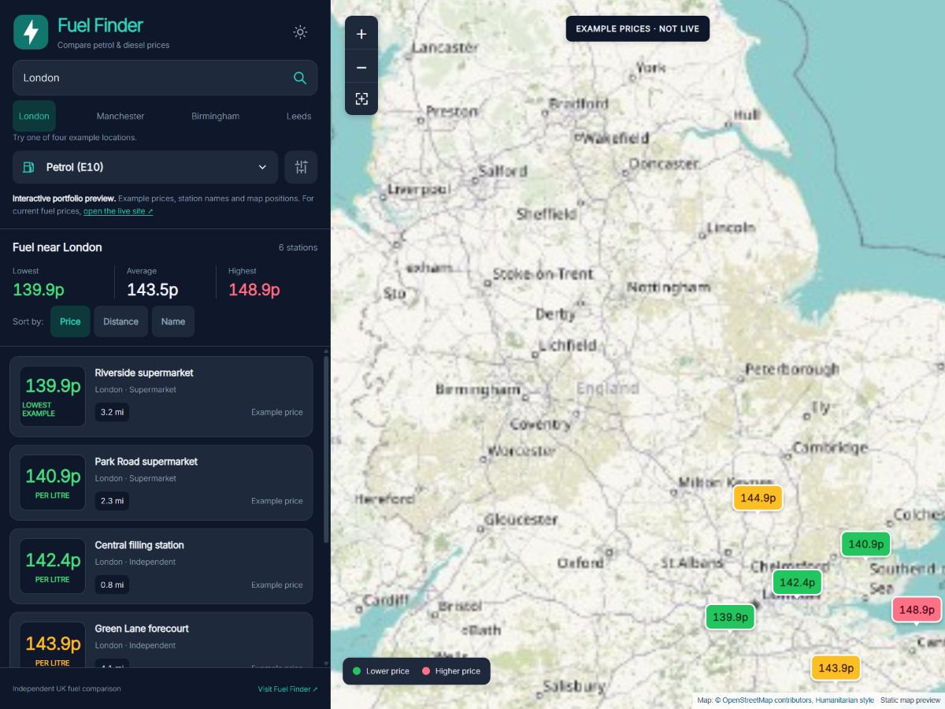This screenshot has height=709, width=945.
Task: Open the live site link
Action: [118, 211]
